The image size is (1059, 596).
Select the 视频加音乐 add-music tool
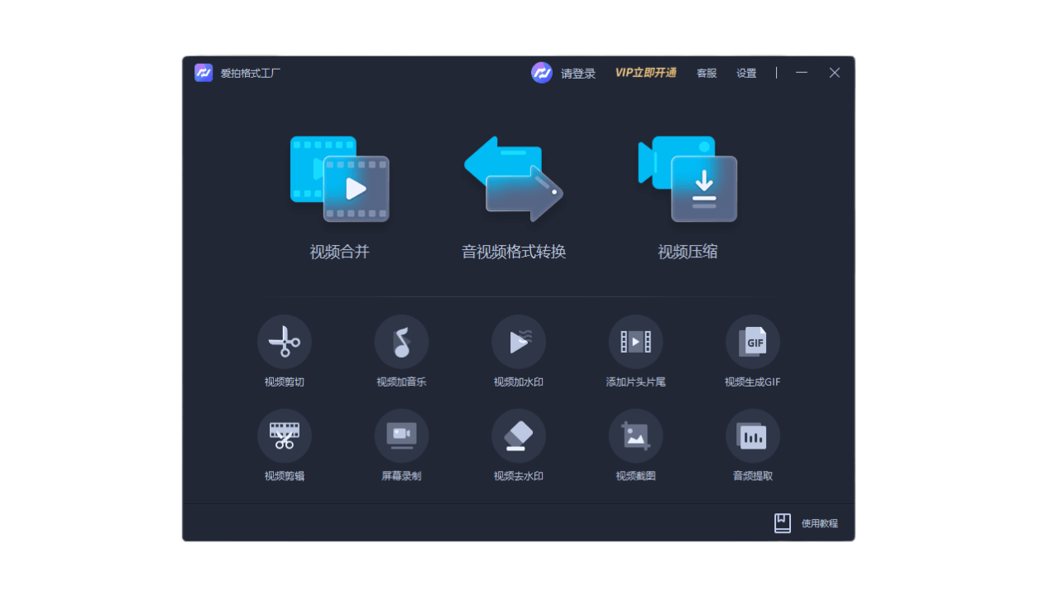pos(402,351)
